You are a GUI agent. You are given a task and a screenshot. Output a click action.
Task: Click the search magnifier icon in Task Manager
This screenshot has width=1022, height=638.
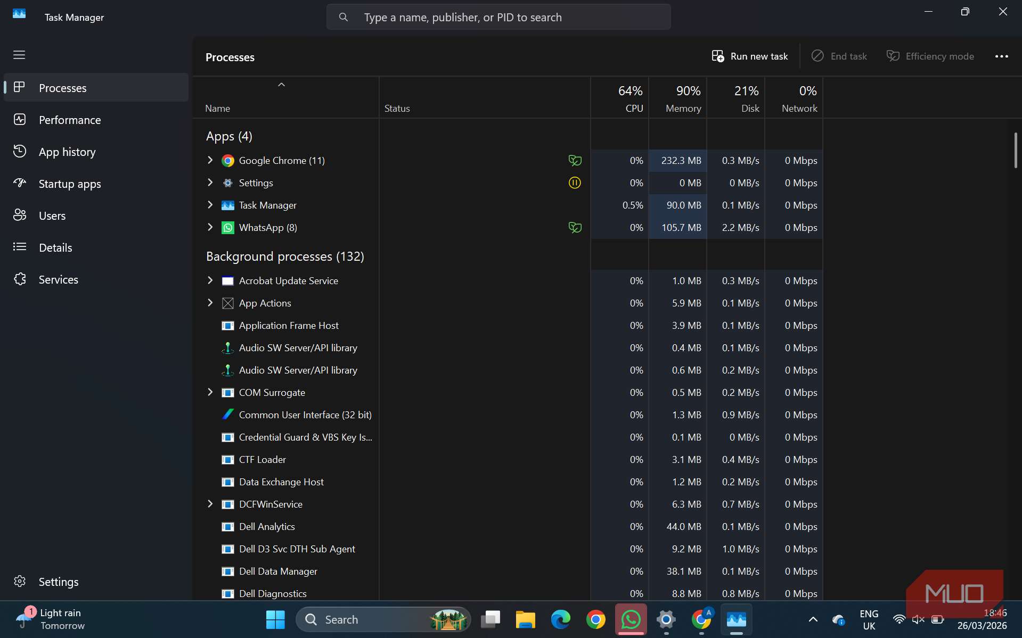(344, 18)
